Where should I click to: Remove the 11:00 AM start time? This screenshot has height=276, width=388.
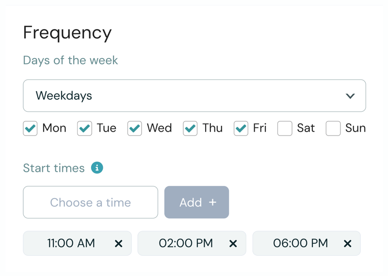coord(118,244)
